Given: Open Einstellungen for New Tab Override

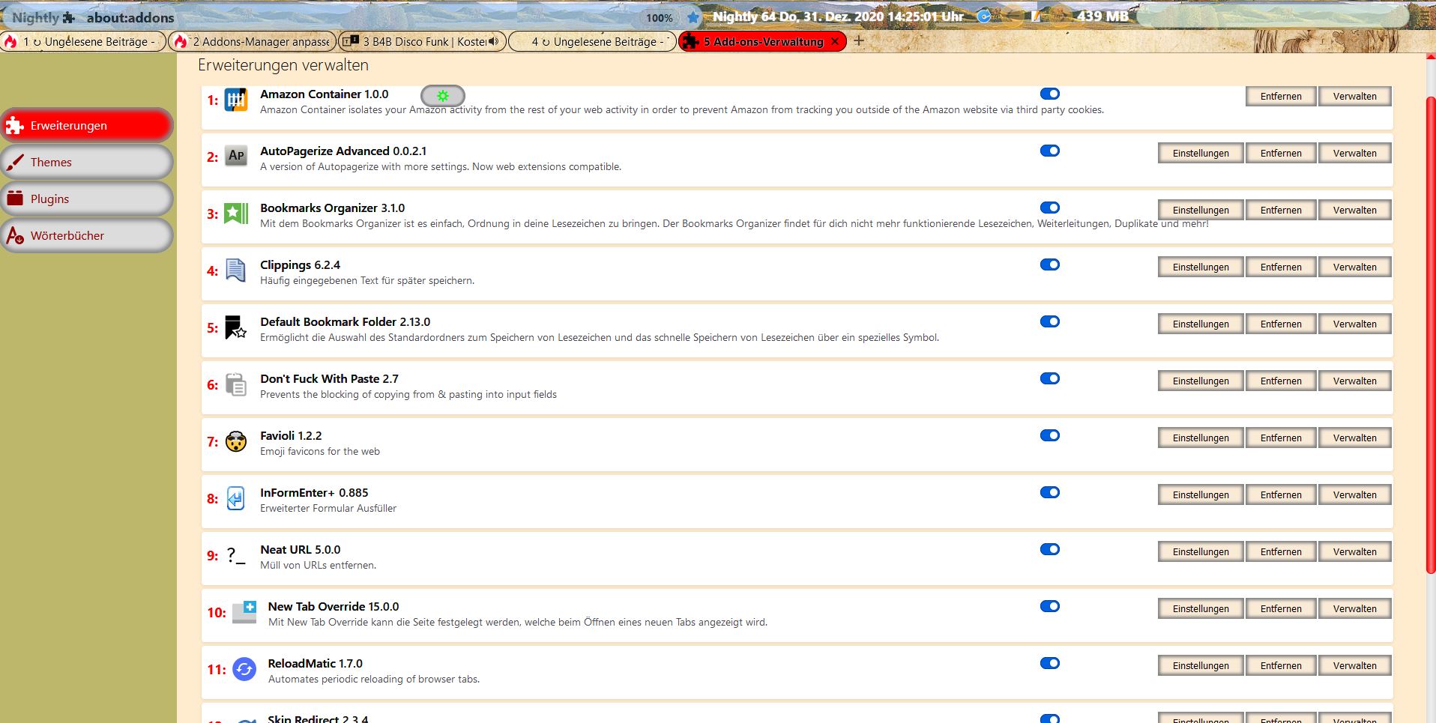Looking at the screenshot, I should [x=1201, y=608].
